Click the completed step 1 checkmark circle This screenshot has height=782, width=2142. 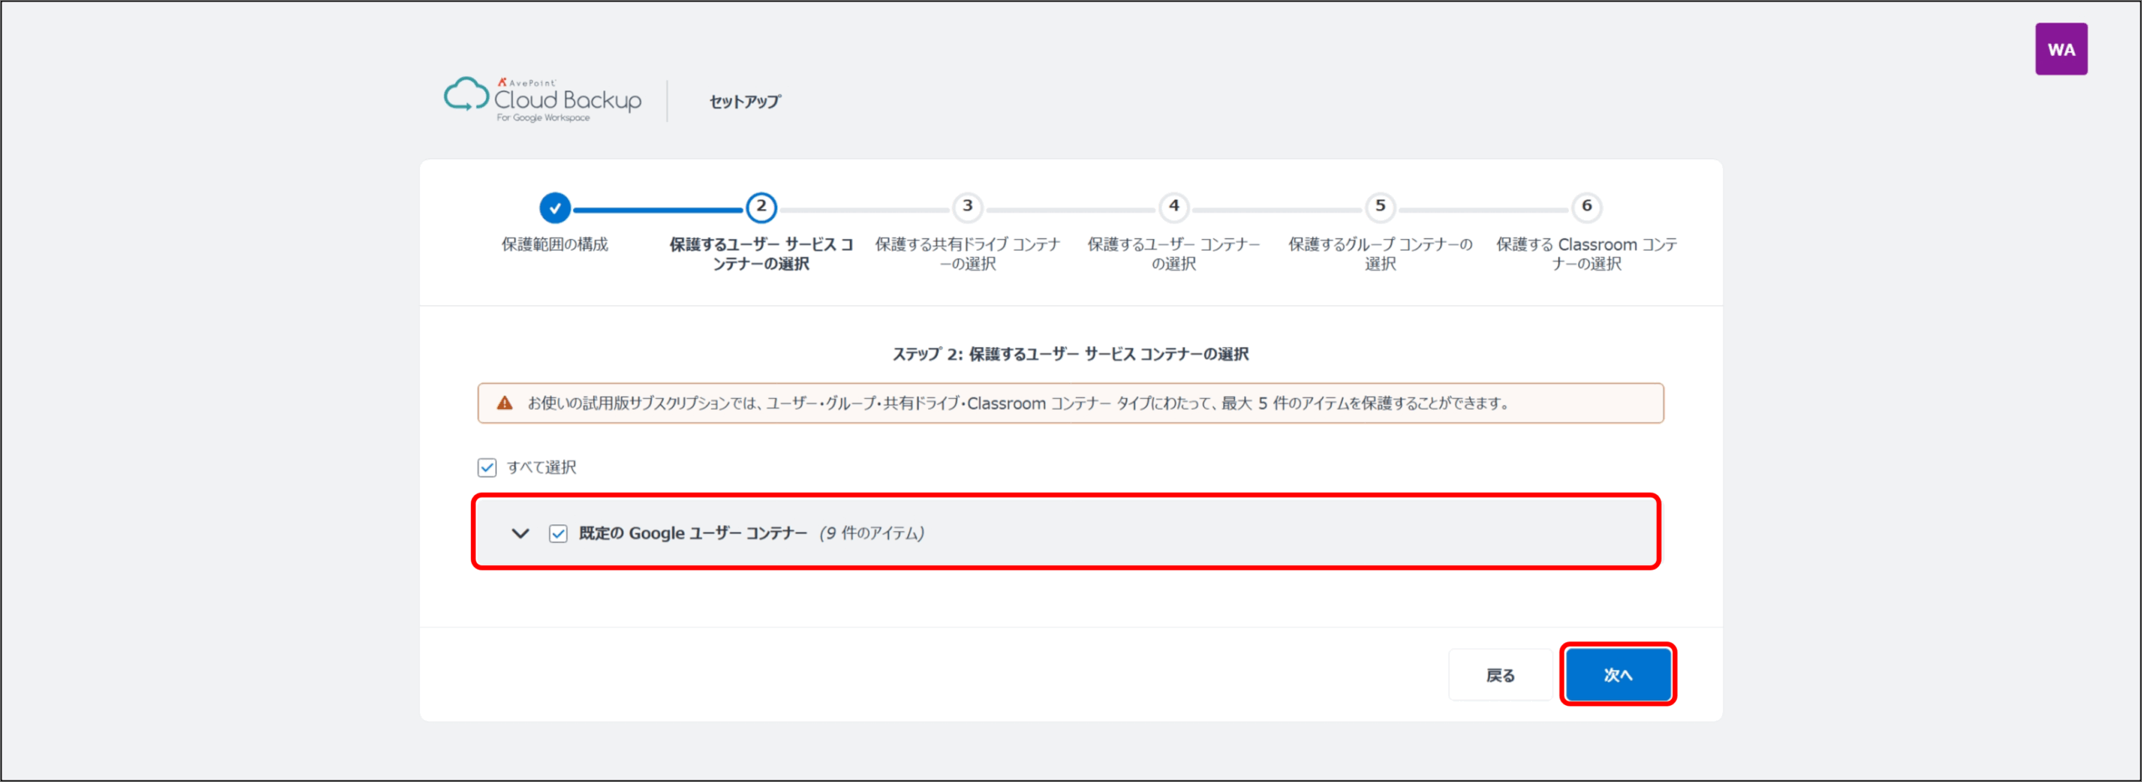click(555, 207)
